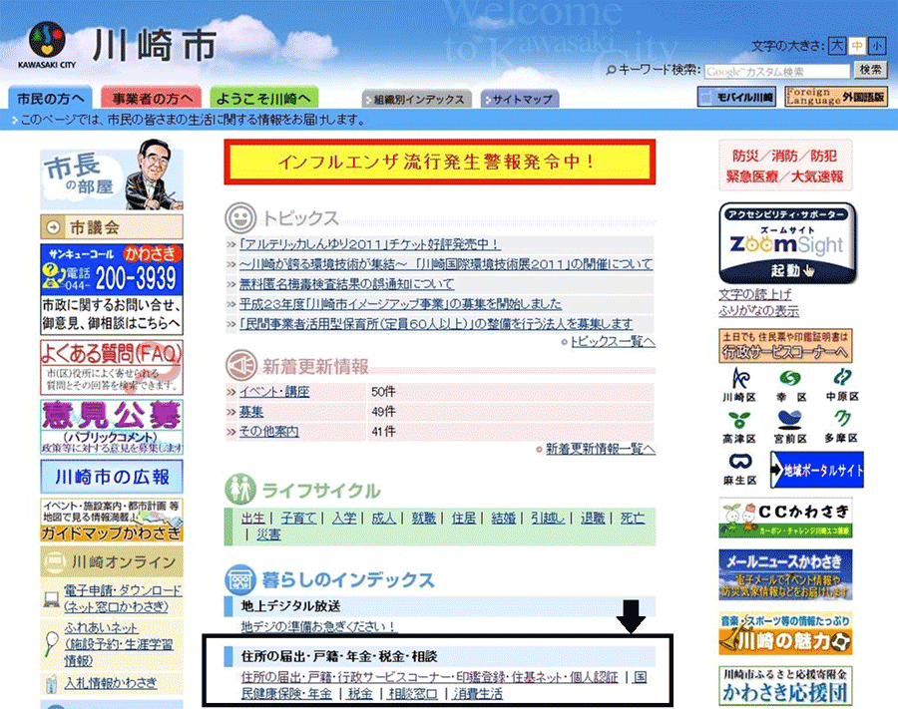898x709 pixels.
Task: Open the モバイル川崎 button
Action: tap(737, 97)
